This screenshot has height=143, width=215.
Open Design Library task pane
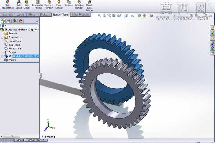click(213, 33)
